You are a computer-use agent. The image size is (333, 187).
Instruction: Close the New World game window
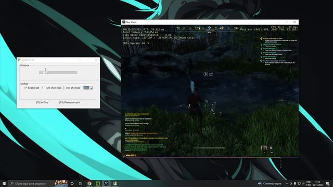(x=294, y=22)
